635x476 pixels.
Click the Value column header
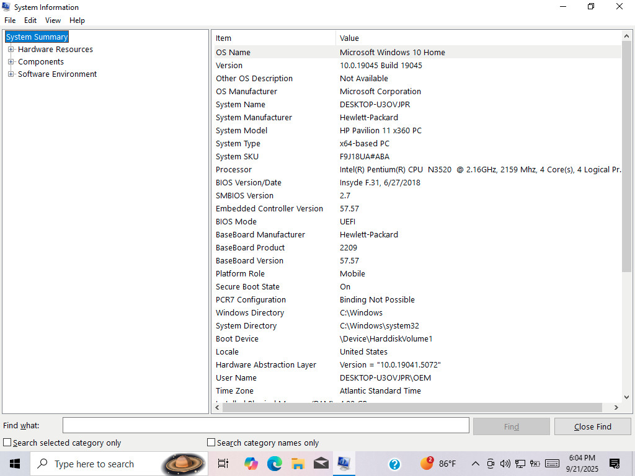[479, 38]
